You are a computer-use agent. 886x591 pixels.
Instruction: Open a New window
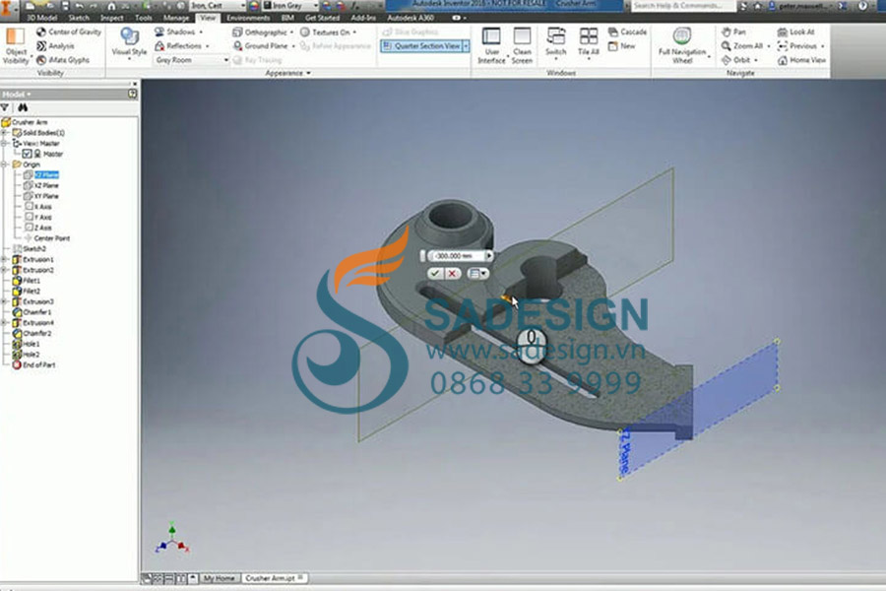[x=621, y=46]
